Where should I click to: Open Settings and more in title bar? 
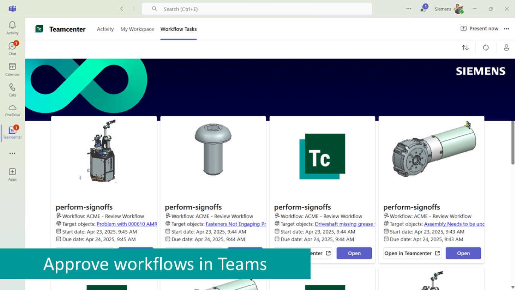(409, 9)
